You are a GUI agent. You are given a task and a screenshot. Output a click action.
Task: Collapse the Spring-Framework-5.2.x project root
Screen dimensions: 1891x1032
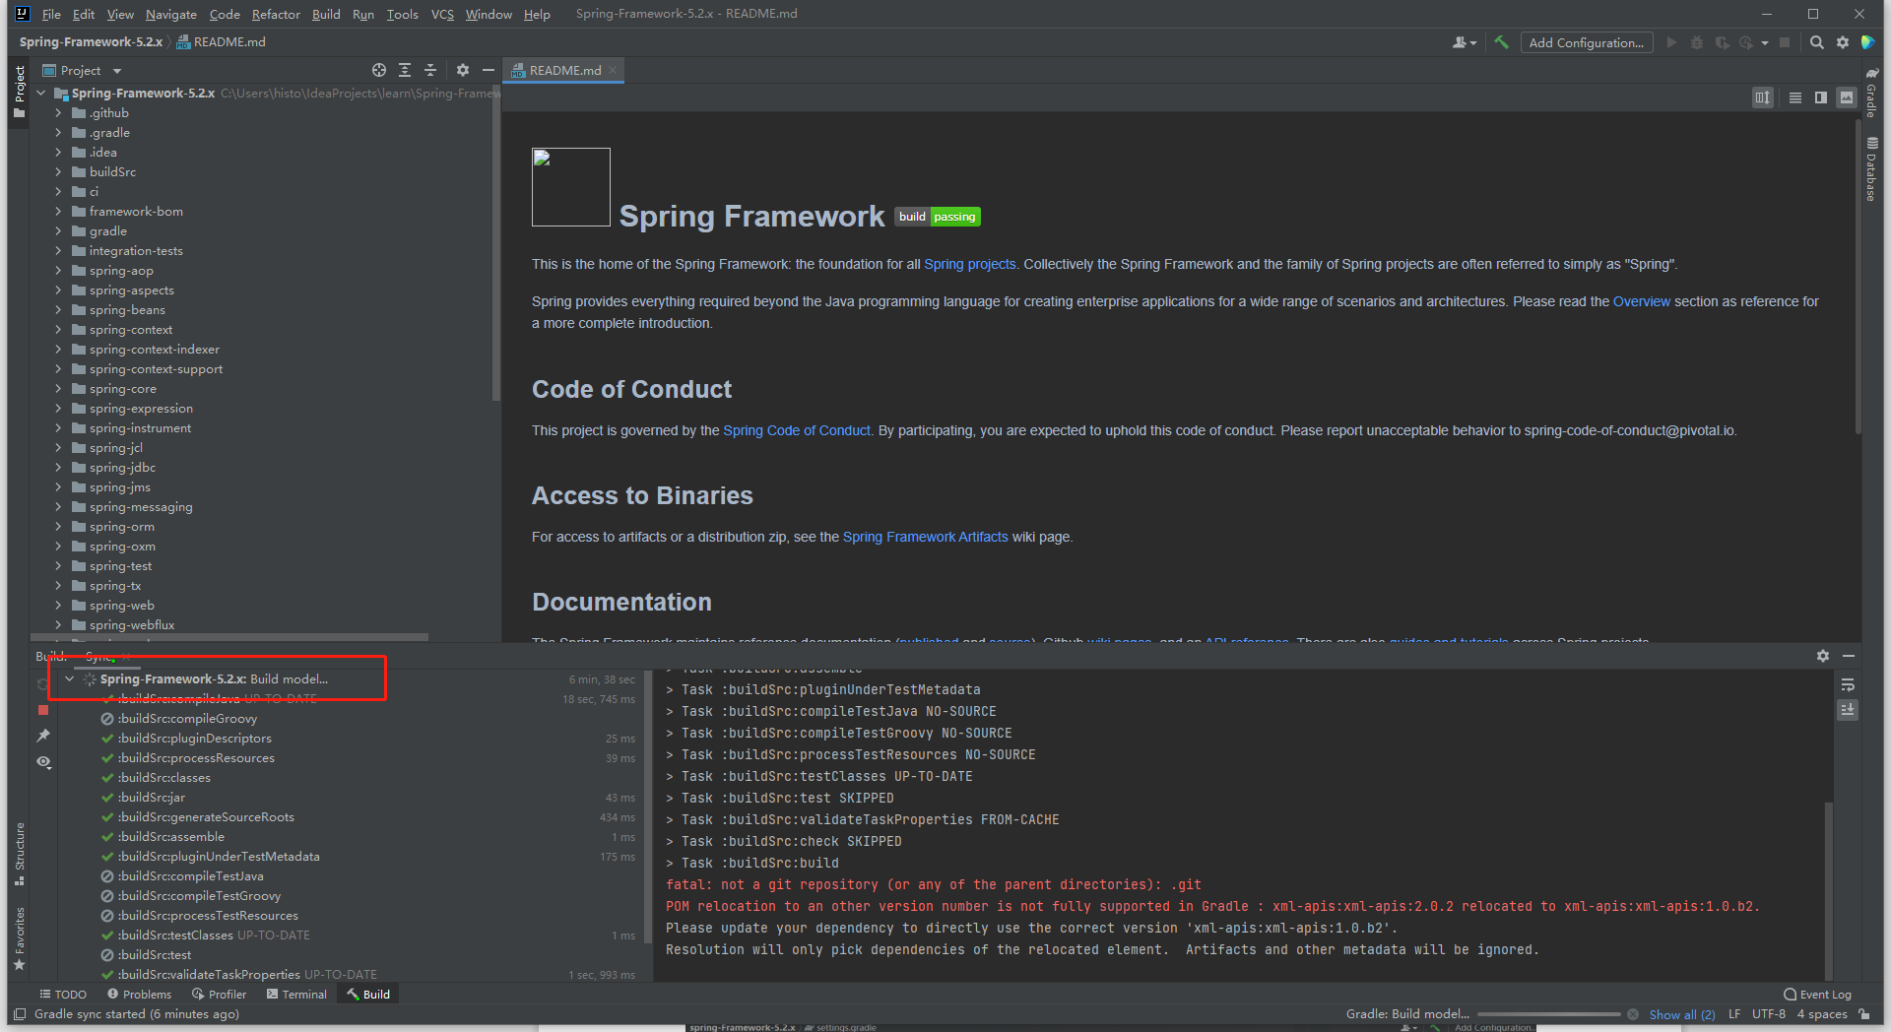point(41,93)
